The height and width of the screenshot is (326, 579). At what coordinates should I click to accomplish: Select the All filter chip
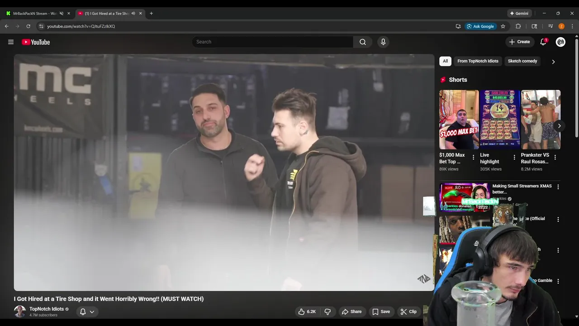click(445, 61)
